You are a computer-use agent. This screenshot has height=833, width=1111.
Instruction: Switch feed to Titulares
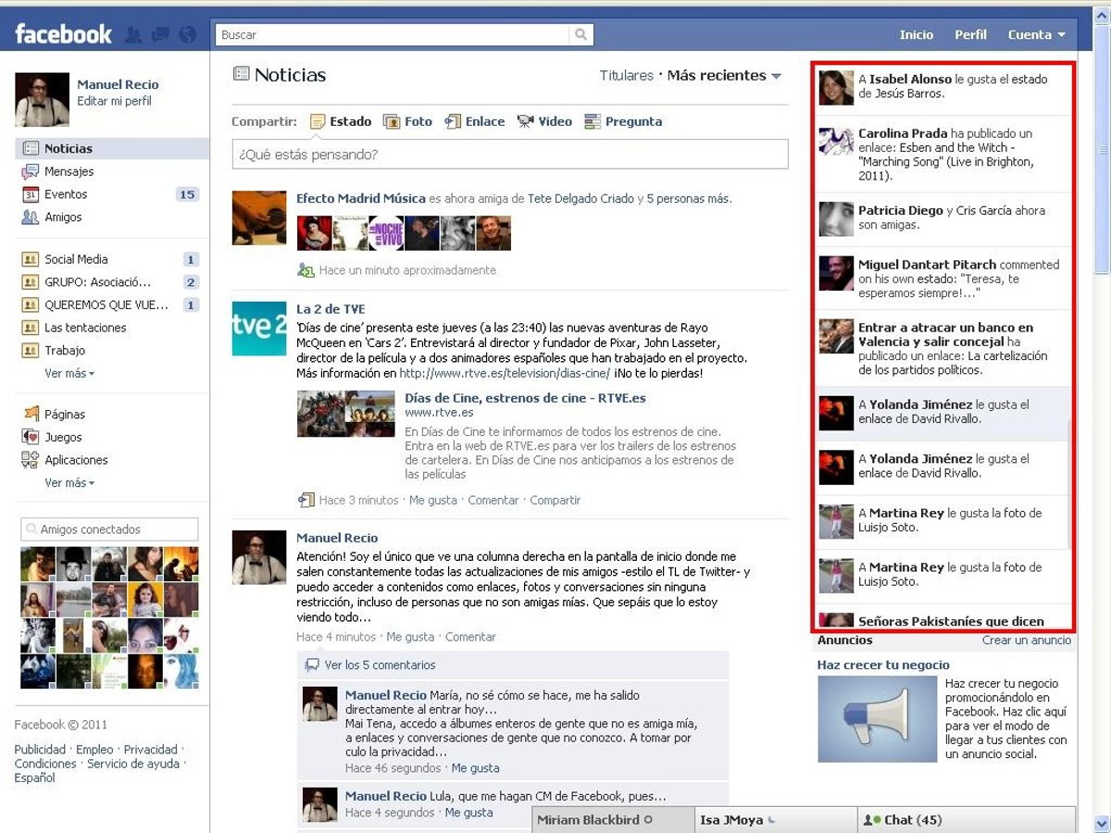626,76
